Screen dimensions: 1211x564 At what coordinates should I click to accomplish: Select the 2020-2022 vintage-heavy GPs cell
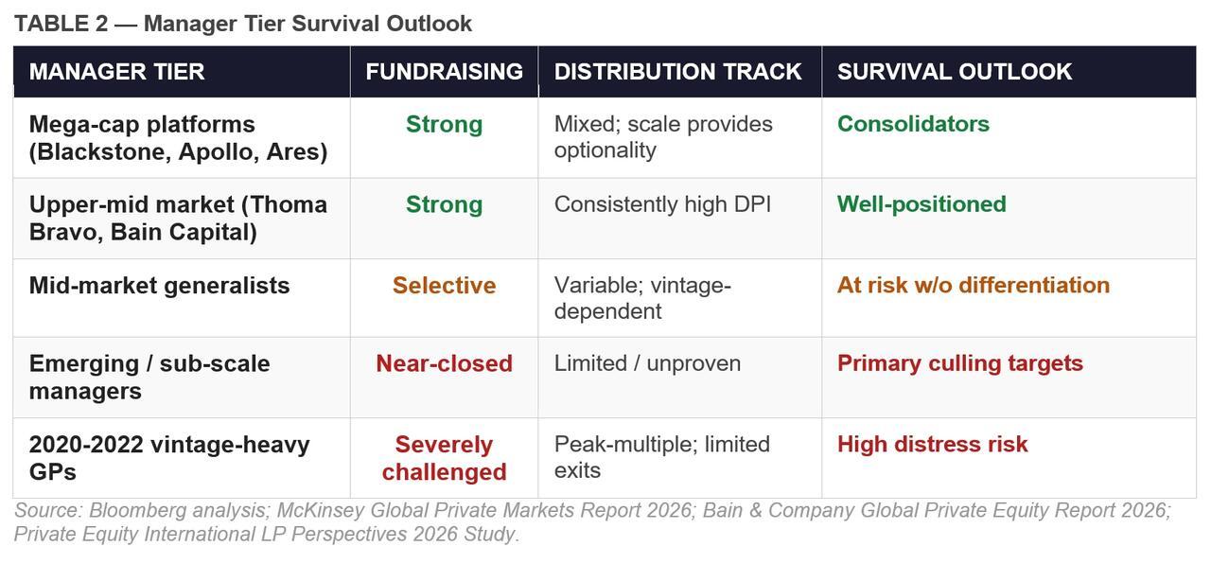tap(169, 457)
